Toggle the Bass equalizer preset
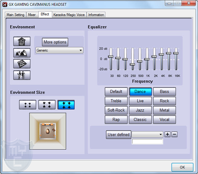198x174 pixels. point(164,91)
